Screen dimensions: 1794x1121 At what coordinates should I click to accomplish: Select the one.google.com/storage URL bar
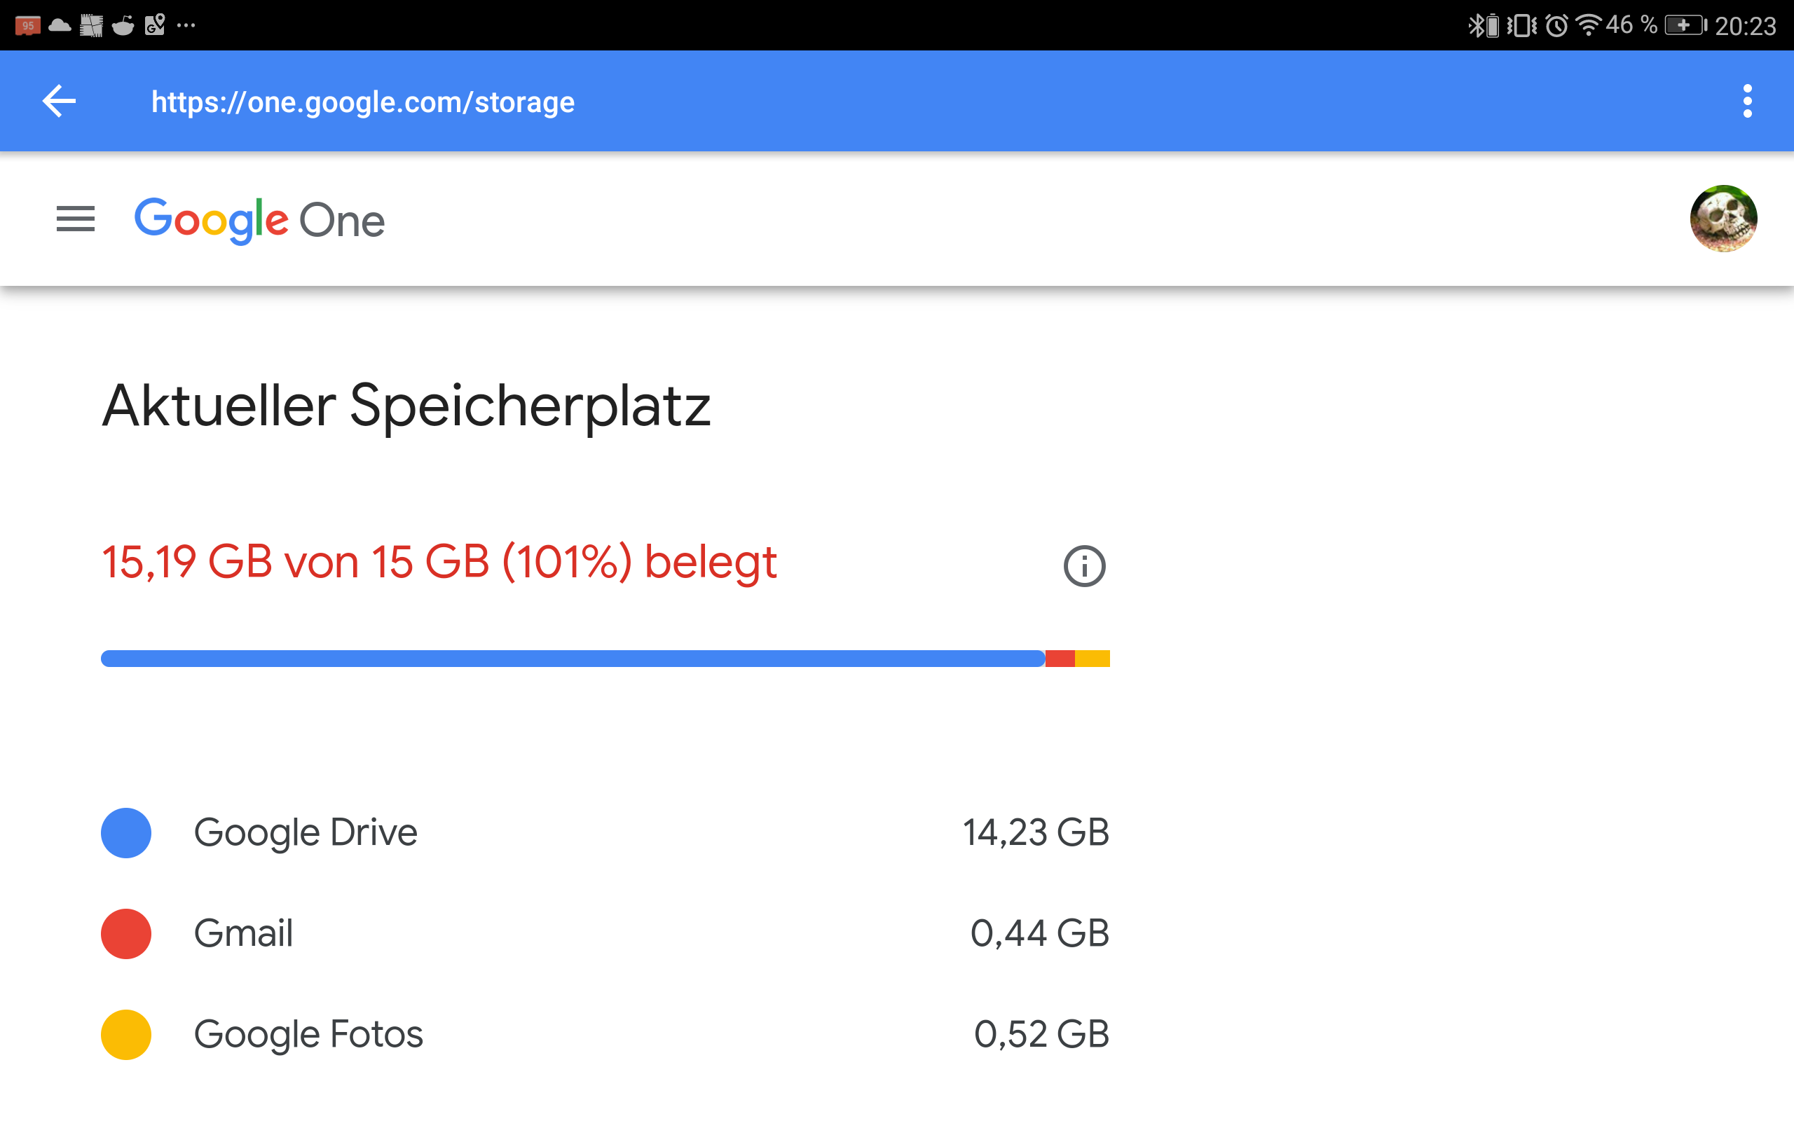pyautogui.click(x=360, y=101)
